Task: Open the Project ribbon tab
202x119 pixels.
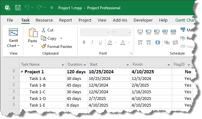Action: [x=85, y=20]
